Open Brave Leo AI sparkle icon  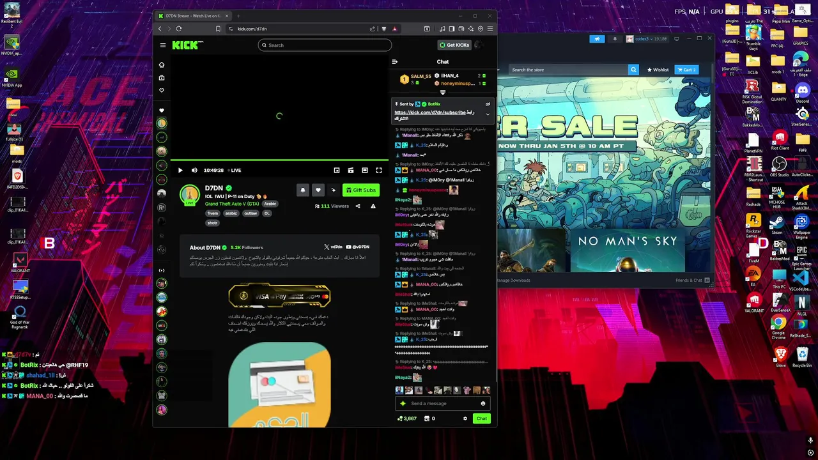pyautogui.click(x=471, y=29)
